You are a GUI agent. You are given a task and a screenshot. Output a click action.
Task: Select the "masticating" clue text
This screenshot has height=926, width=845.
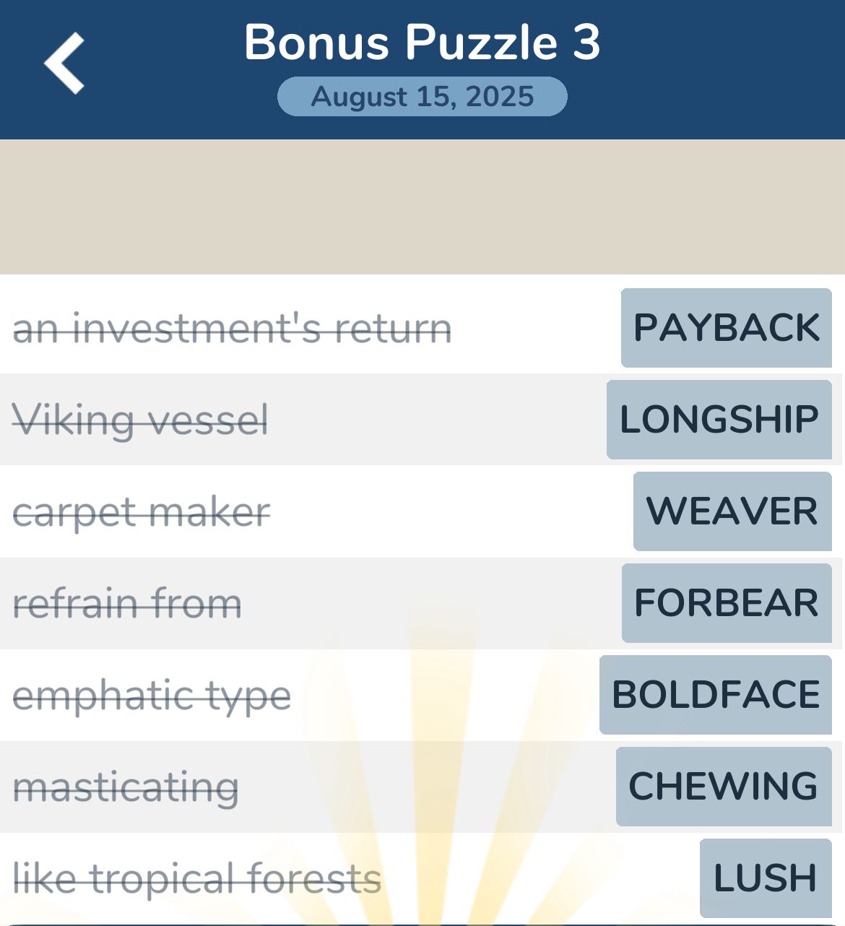coord(126,787)
